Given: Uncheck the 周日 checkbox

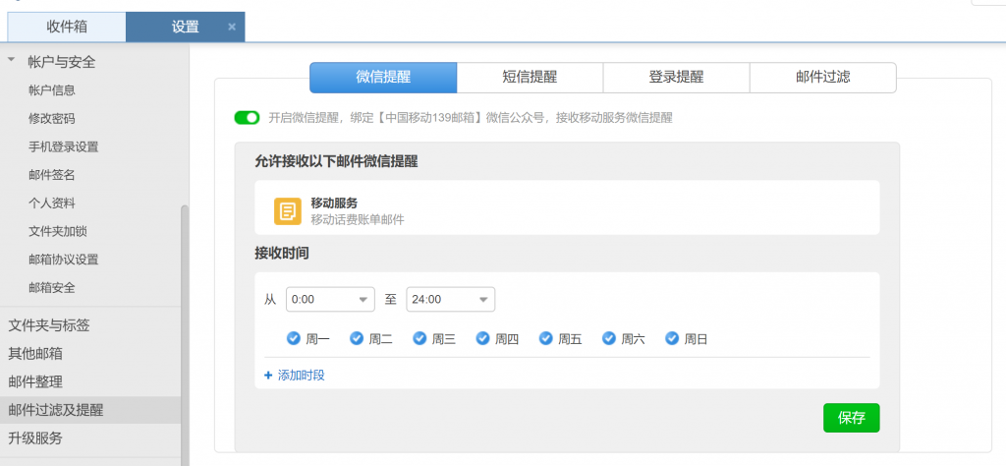Looking at the screenshot, I should [x=672, y=338].
